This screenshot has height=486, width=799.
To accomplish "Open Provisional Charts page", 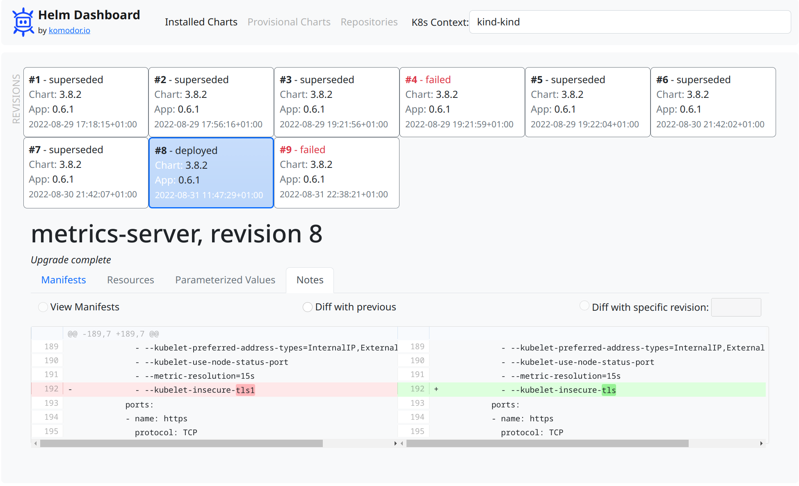I will (x=289, y=22).
